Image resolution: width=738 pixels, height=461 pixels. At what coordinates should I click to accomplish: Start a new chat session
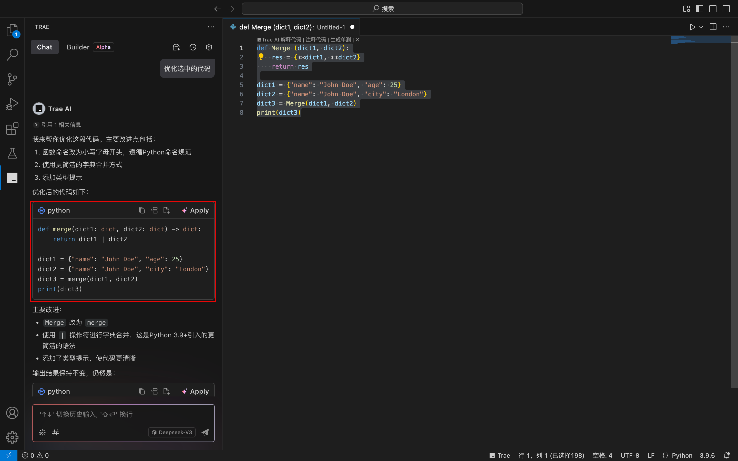176,47
